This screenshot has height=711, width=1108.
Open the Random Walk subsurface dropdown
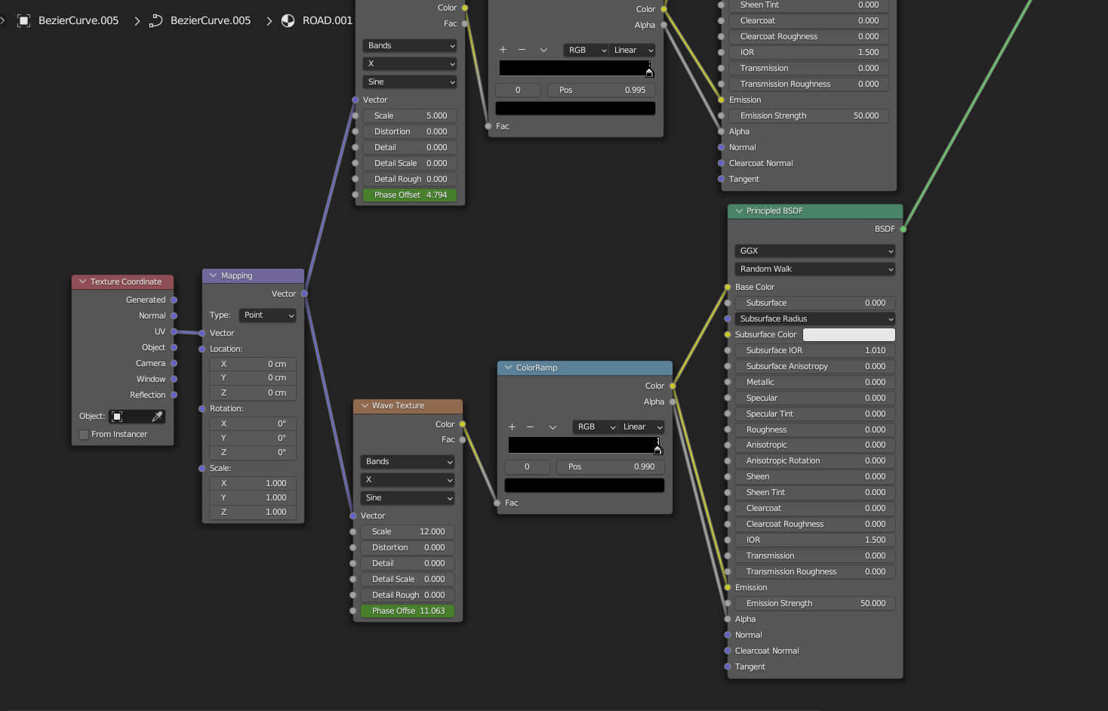point(814,269)
